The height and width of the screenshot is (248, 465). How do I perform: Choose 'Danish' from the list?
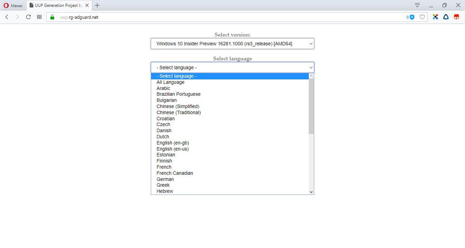[230, 131]
